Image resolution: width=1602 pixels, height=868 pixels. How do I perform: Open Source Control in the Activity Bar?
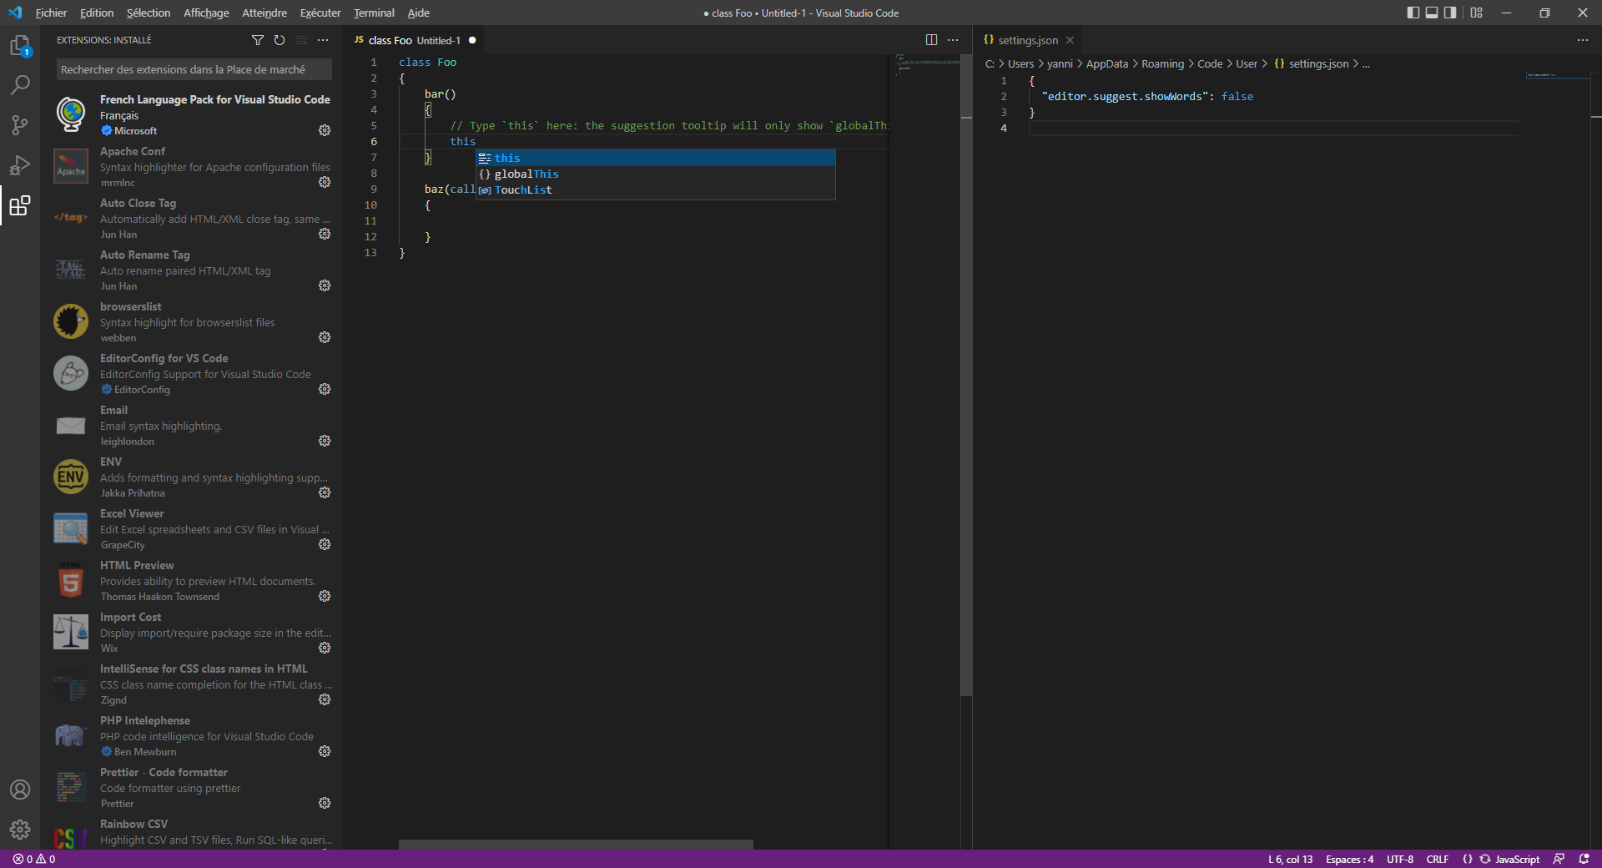click(20, 125)
